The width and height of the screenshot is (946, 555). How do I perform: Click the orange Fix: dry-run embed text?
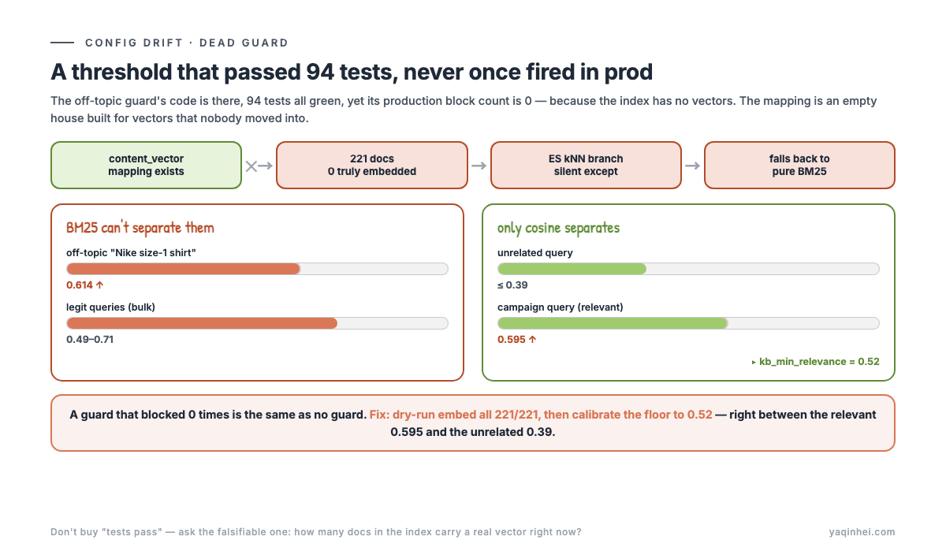541,415
